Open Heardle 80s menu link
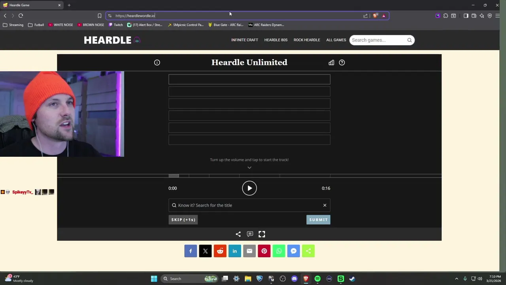The width and height of the screenshot is (506, 285). click(x=276, y=40)
